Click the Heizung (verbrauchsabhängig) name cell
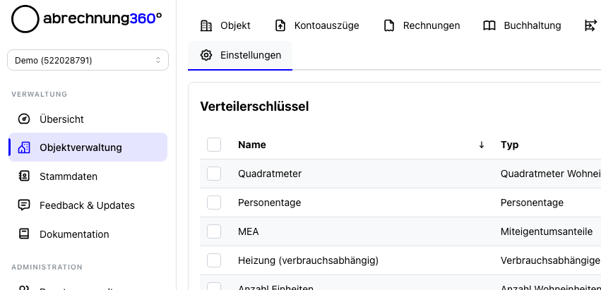The height and width of the screenshot is (290, 601). pos(308,260)
